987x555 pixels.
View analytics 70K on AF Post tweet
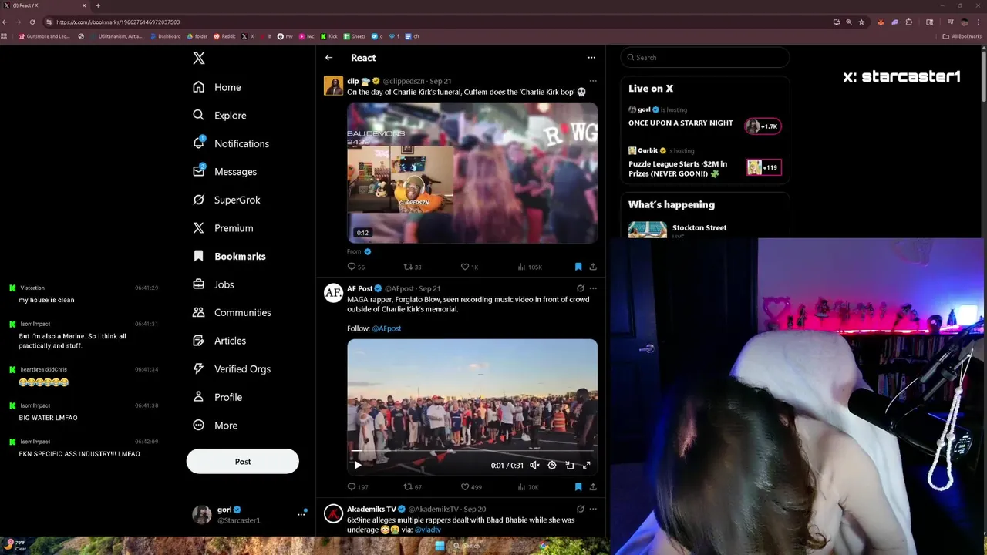tap(528, 487)
